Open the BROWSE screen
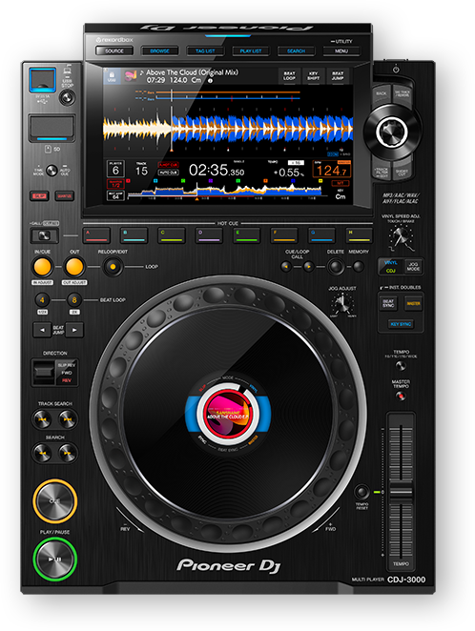The width and height of the screenshot is (475, 631). pos(159,51)
